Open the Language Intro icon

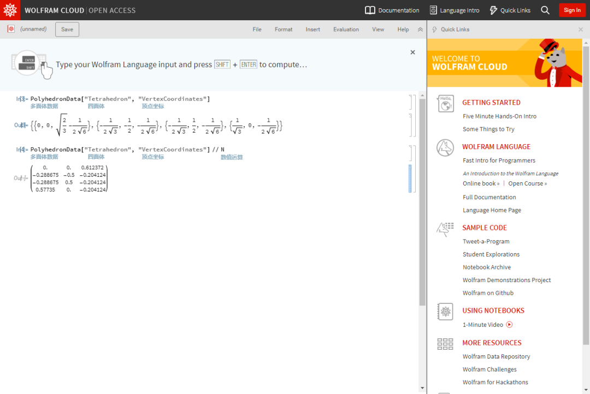[433, 10]
